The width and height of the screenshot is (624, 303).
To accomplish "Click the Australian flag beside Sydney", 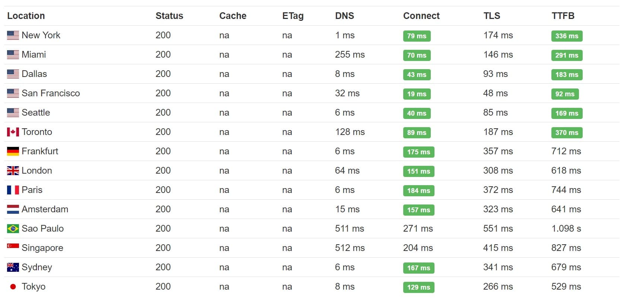I will click(13, 267).
